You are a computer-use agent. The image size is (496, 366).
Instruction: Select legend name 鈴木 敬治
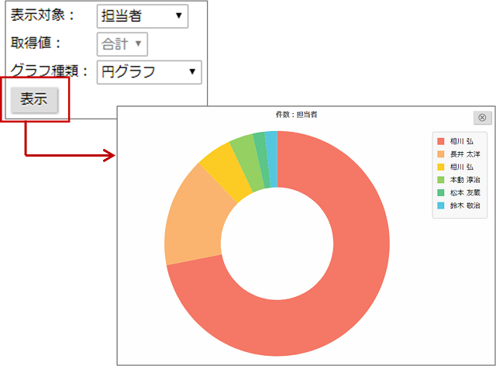point(465,205)
